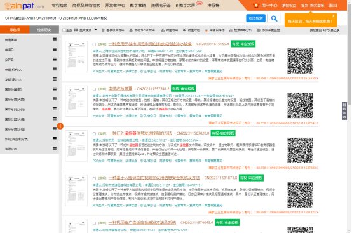The width and height of the screenshot is (352, 233).
Task: Click the blue 语法检索 button
Action: point(255,18)
